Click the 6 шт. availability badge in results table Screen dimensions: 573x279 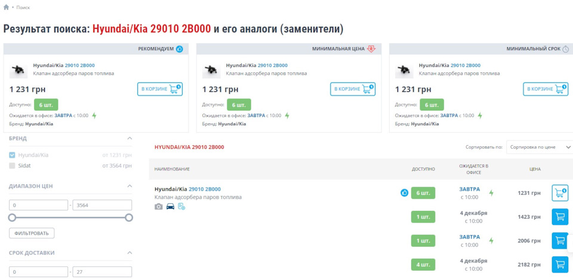tap(423, 193)
